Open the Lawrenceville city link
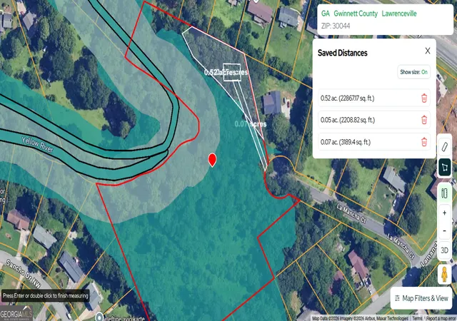457x321 pixels. tap(399, 14)
